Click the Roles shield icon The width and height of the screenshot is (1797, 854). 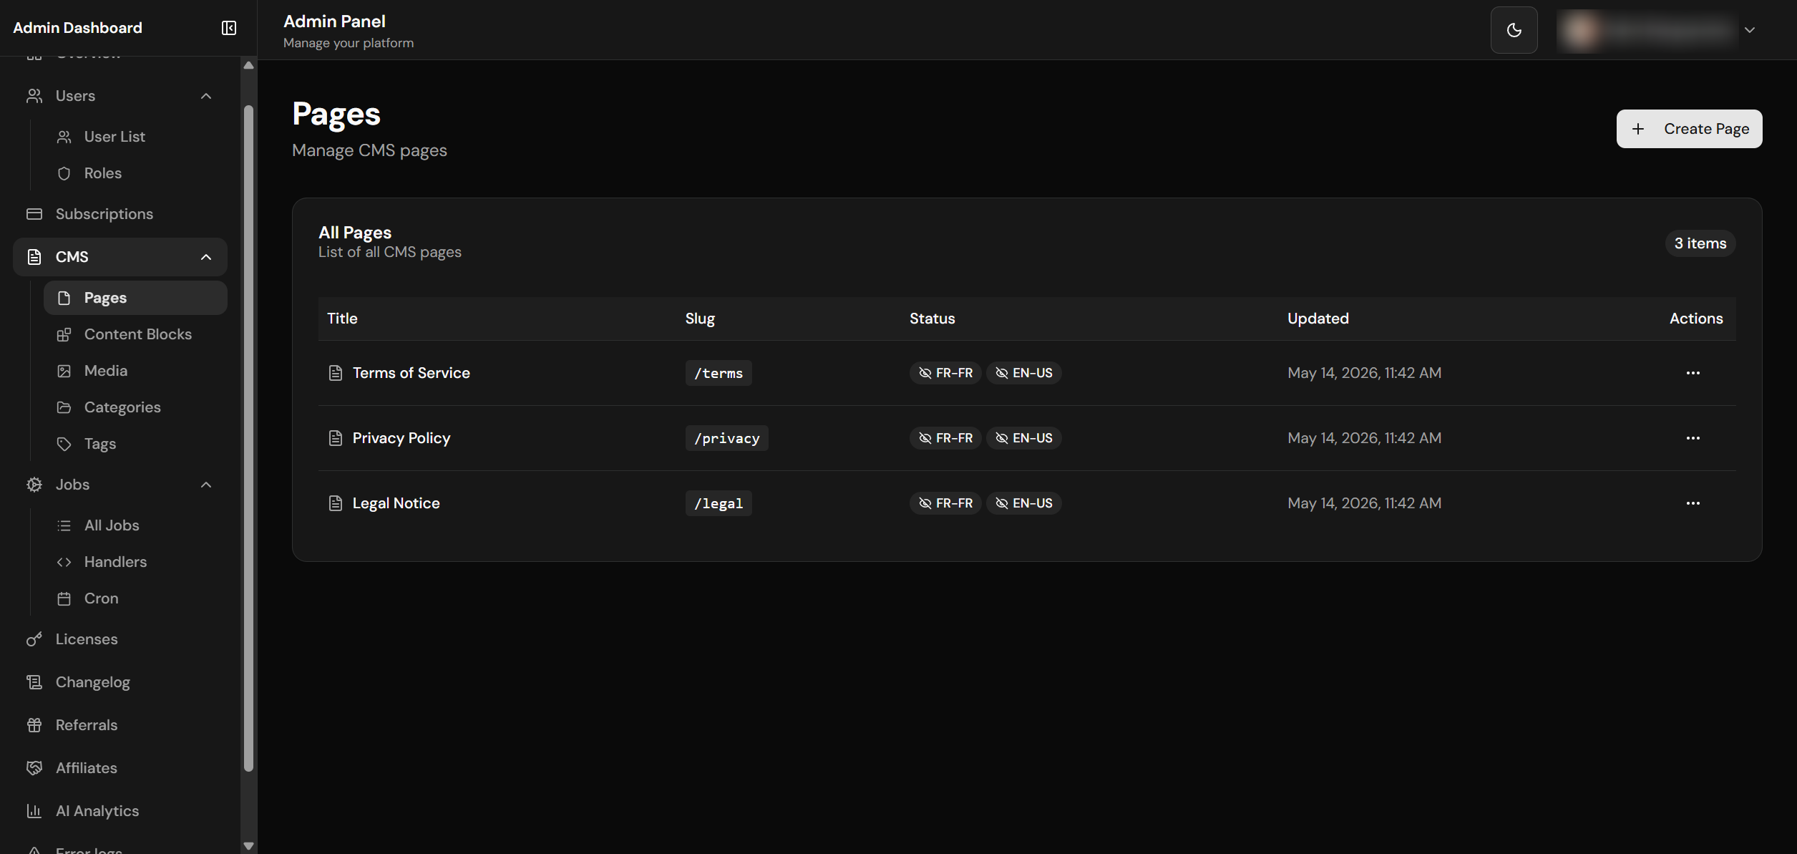point(64,173)
